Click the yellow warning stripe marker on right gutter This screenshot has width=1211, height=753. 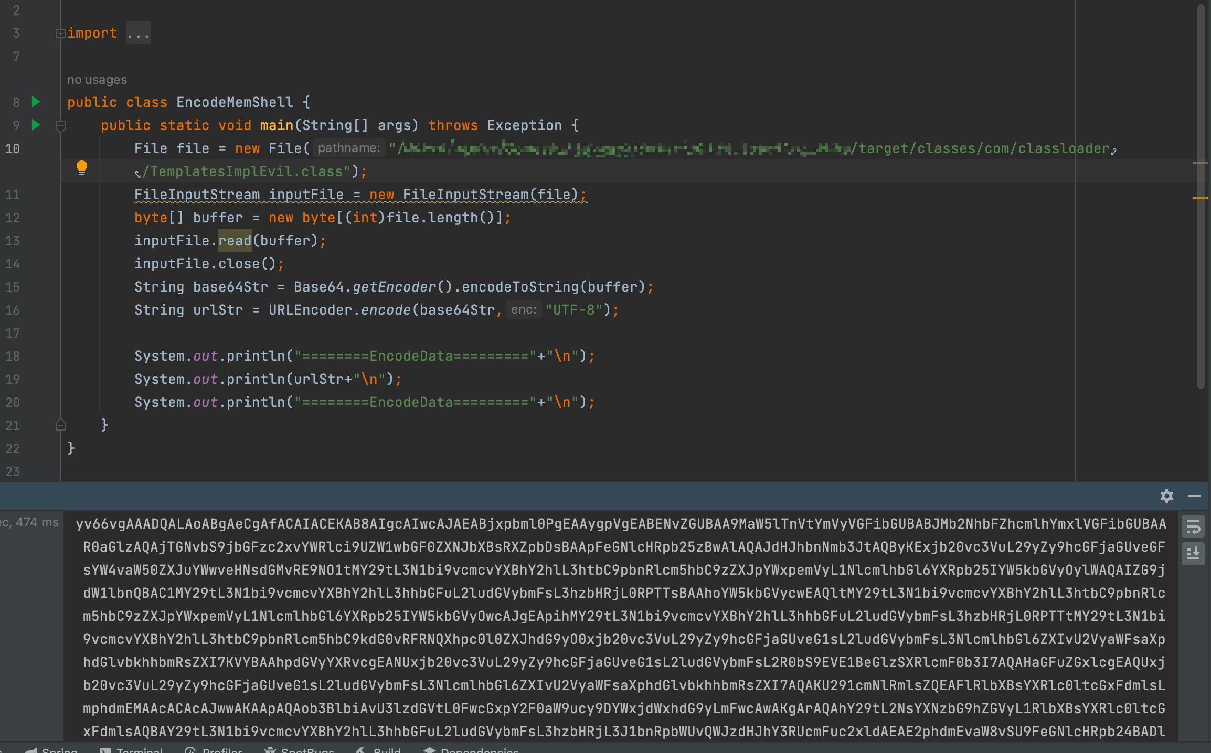(x=1201, y=198)
